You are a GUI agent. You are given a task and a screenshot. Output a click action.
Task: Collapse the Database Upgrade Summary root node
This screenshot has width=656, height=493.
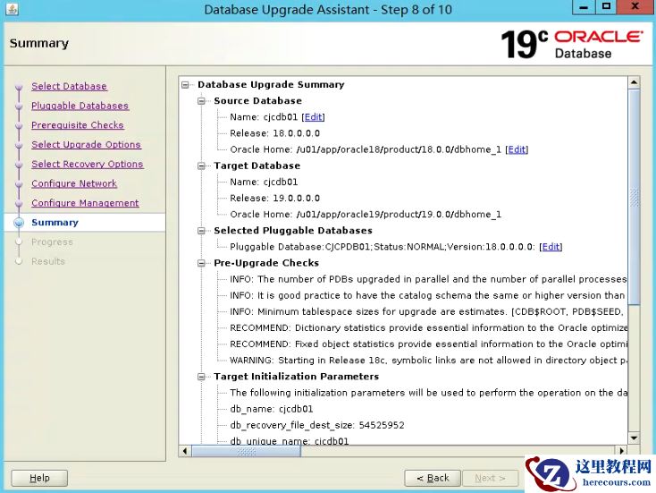point(185,85)
